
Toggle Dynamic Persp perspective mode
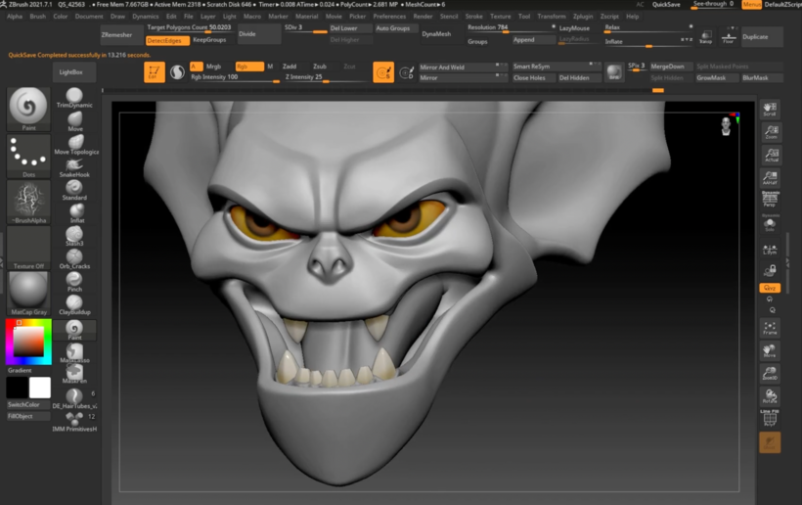coord(770,199)
